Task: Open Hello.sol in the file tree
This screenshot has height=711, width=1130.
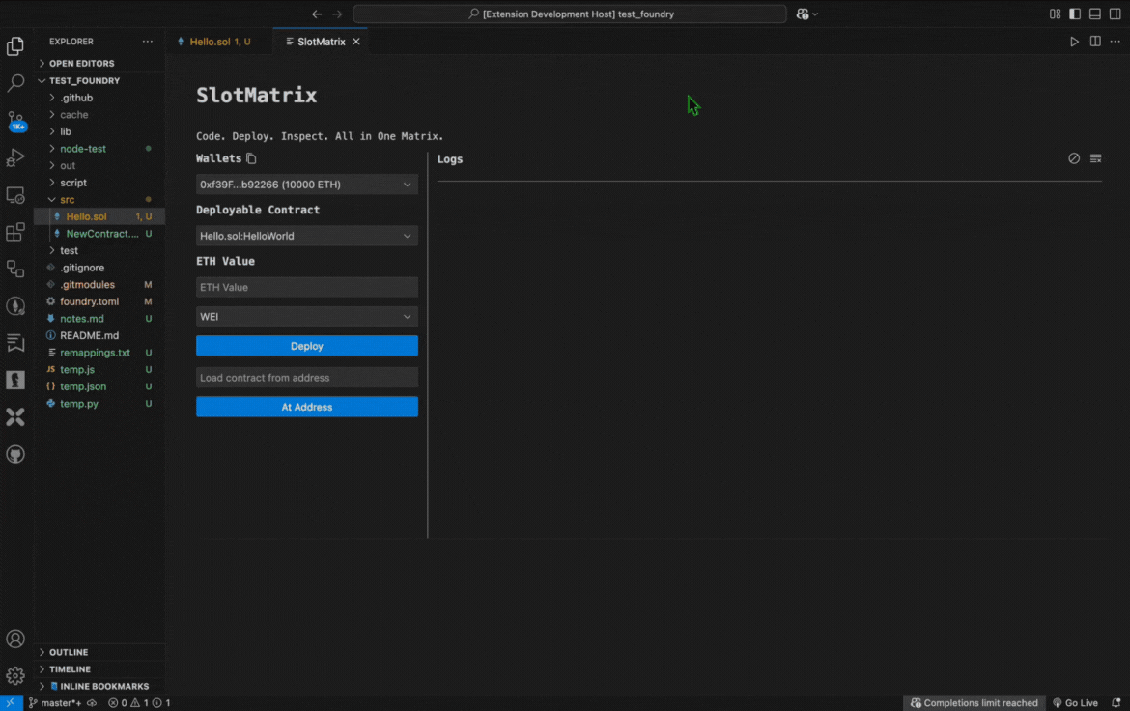Action: pyautogui.click(x=99, y=216)
